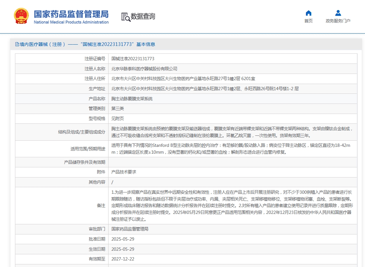Click National Medical Products Administration text

[x=71, y=22]
